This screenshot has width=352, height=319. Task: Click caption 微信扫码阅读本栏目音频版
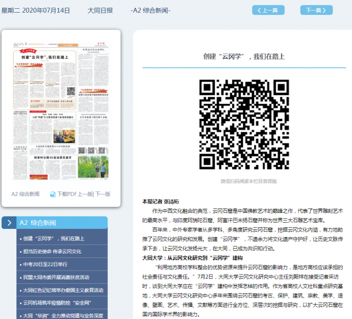249,181
